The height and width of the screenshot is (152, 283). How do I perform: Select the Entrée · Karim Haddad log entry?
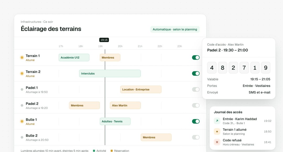click(x=242, y=121)
